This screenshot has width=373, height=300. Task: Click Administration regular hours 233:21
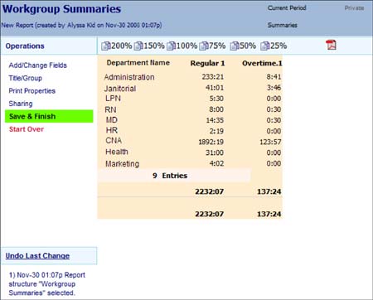point(213,77)
